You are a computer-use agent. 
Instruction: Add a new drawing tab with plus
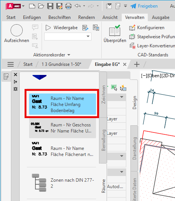coord(136,64)
